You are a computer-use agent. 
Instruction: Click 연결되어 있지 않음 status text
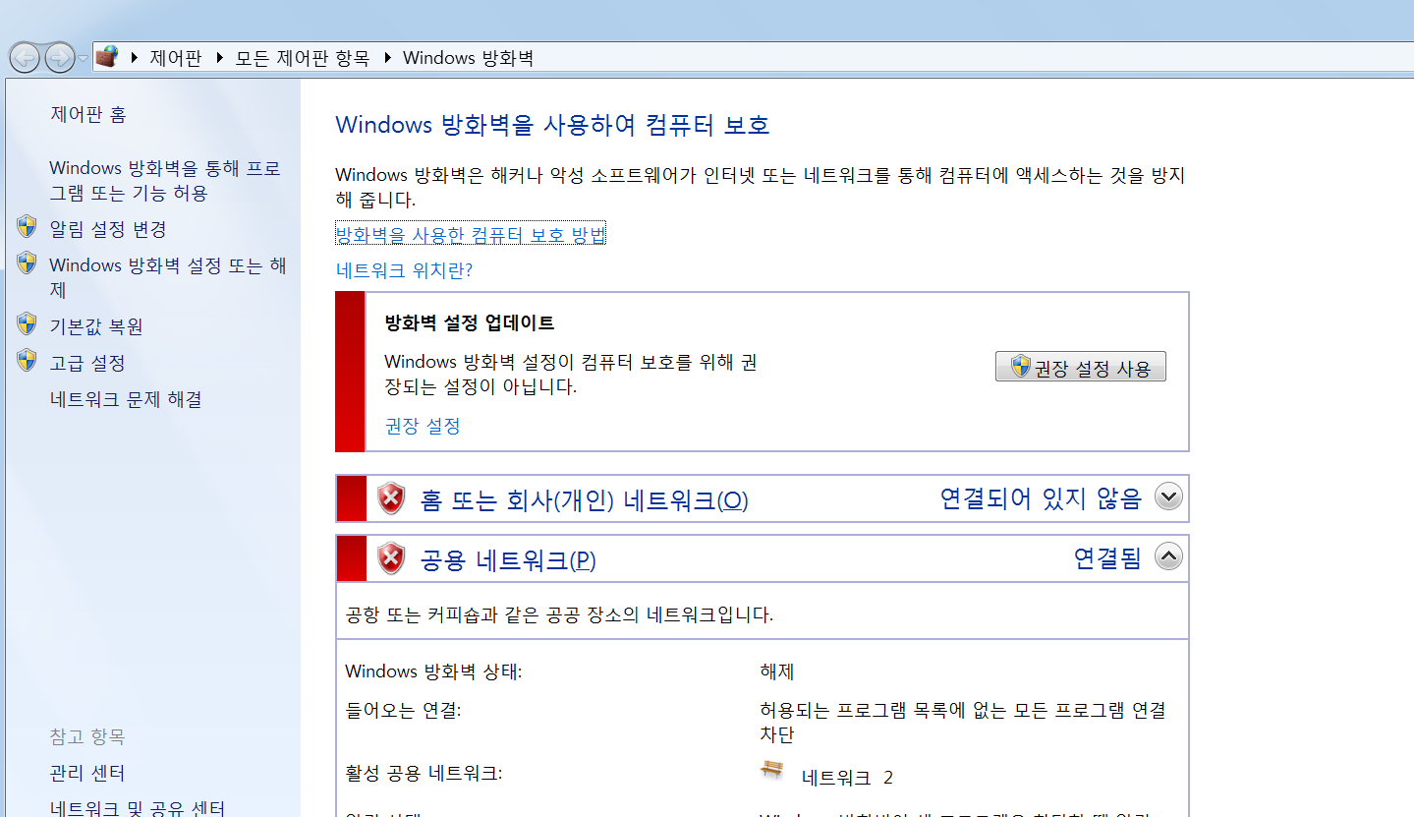(1041, 498)
